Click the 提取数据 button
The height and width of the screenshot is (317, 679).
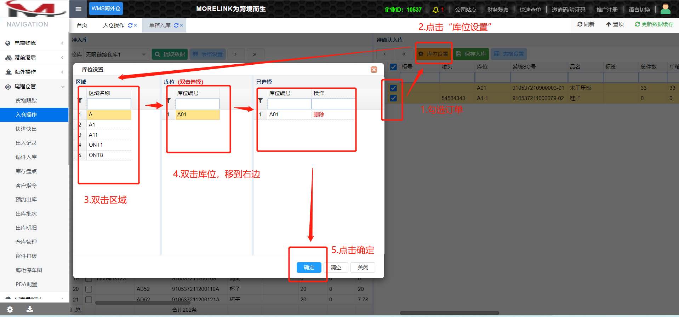170,54
